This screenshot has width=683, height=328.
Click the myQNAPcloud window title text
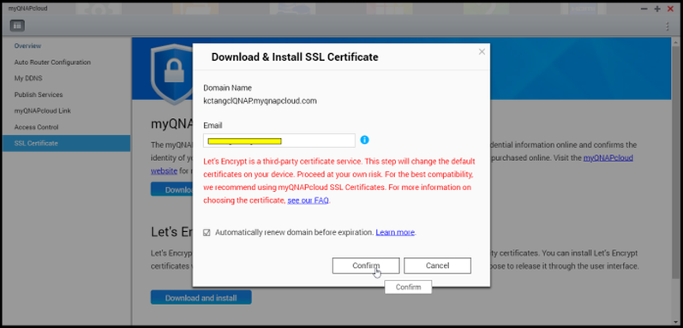click(x=28, y=9)
